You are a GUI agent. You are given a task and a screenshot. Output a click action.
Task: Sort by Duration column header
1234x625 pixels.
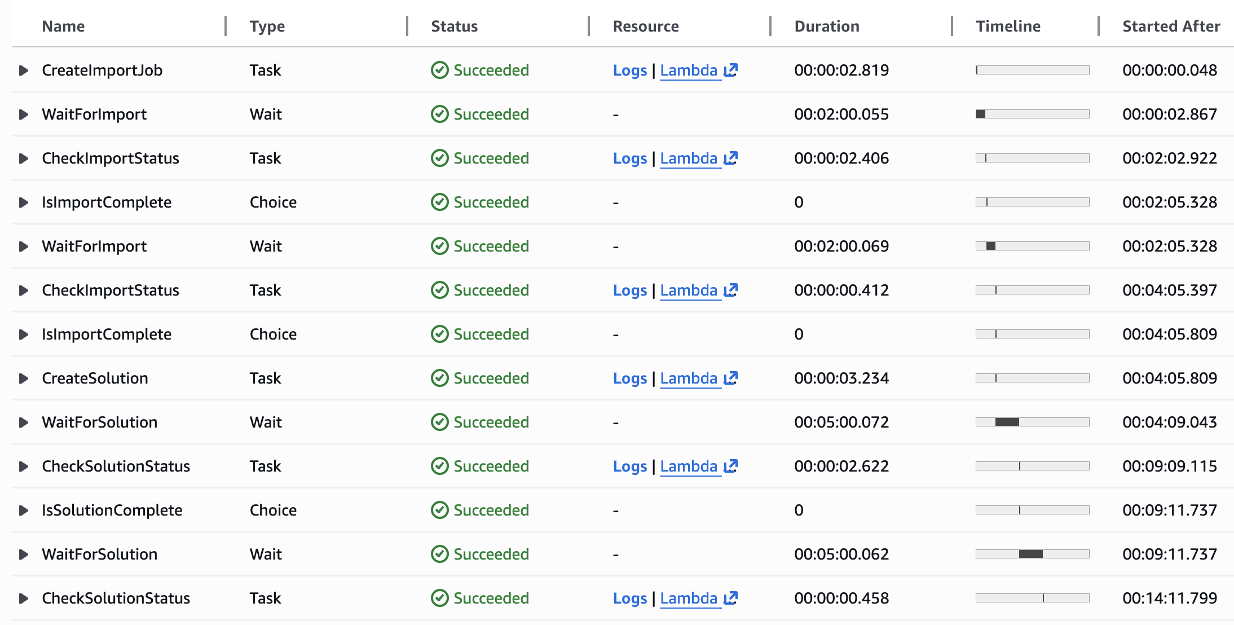tap(826, 27)
